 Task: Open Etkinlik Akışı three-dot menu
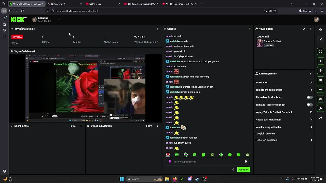coord(81,126)
